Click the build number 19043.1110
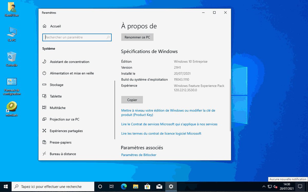Viewport: 308px width, 192px height. [181, 80]
